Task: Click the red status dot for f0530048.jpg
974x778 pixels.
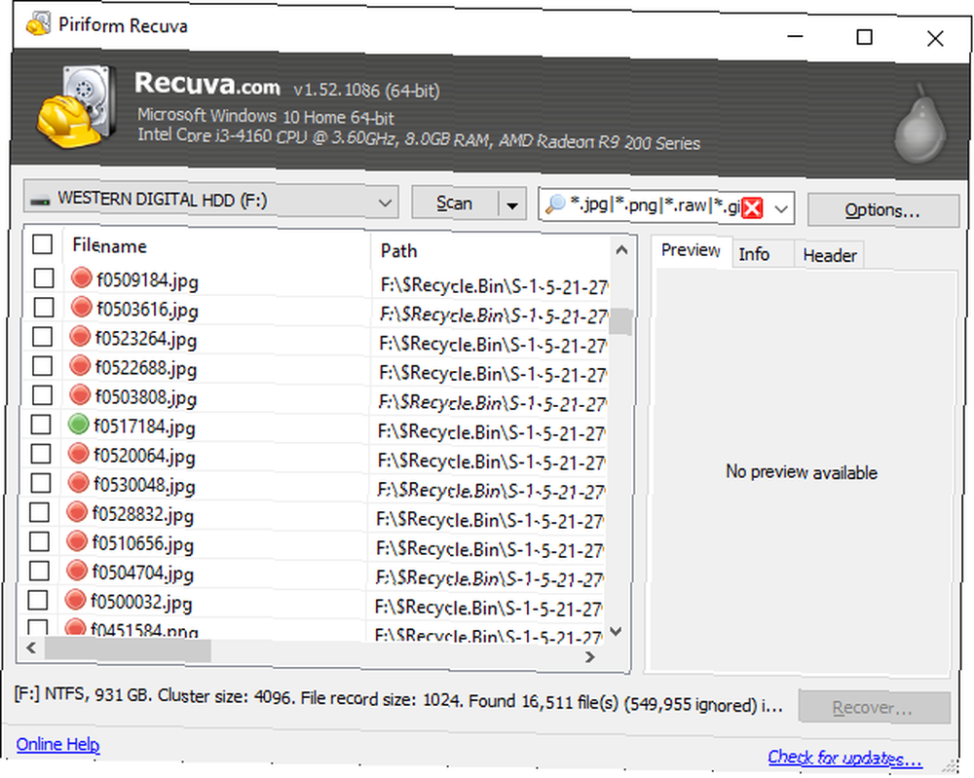Action: click(x=78, y=482)
